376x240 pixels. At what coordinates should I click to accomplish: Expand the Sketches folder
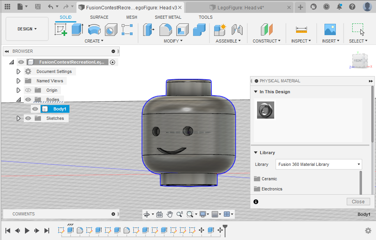(18, 118)
